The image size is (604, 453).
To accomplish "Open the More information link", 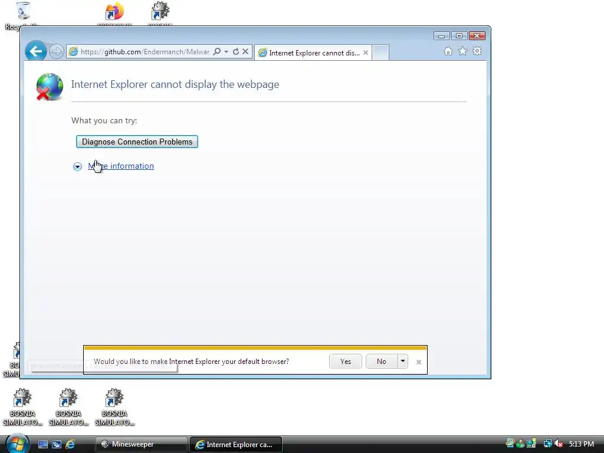I will tap(121, 166).
